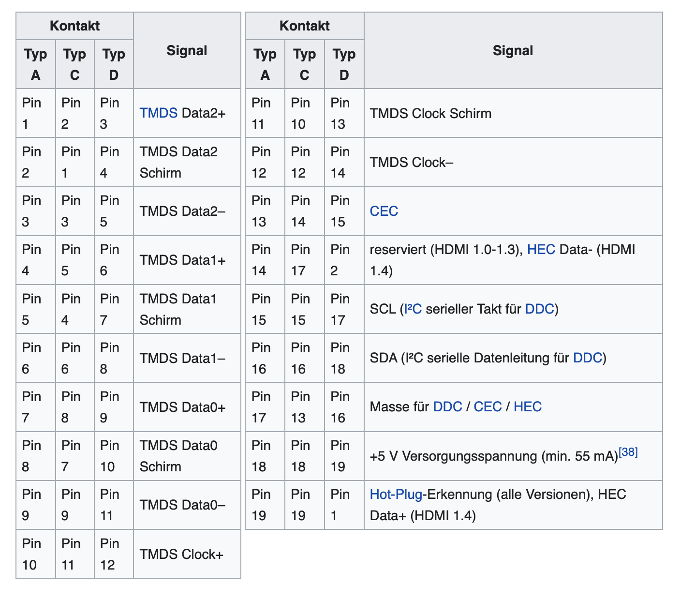This screenshot has height=601, width=680.
Task: Select the 'TMDS Data1+' cell
Action: pos(187,260)
